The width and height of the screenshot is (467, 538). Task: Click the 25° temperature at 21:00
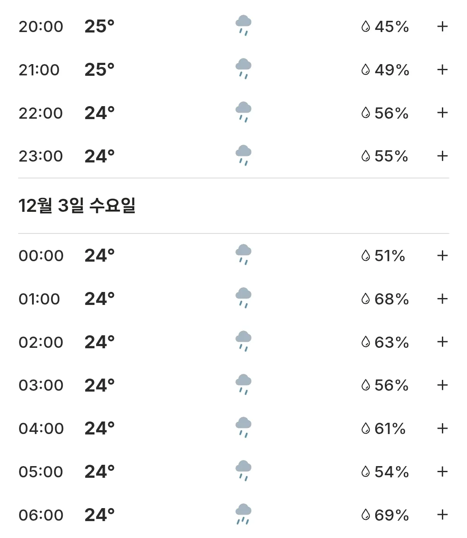click(x=100, y=70)
